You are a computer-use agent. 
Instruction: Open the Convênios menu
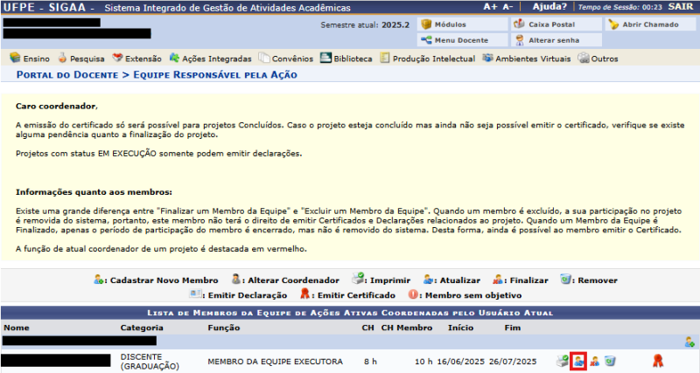[286, 59]
